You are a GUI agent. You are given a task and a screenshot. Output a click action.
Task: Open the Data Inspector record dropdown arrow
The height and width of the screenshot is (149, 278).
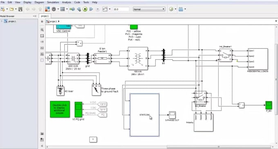click(x=110, y=9)
